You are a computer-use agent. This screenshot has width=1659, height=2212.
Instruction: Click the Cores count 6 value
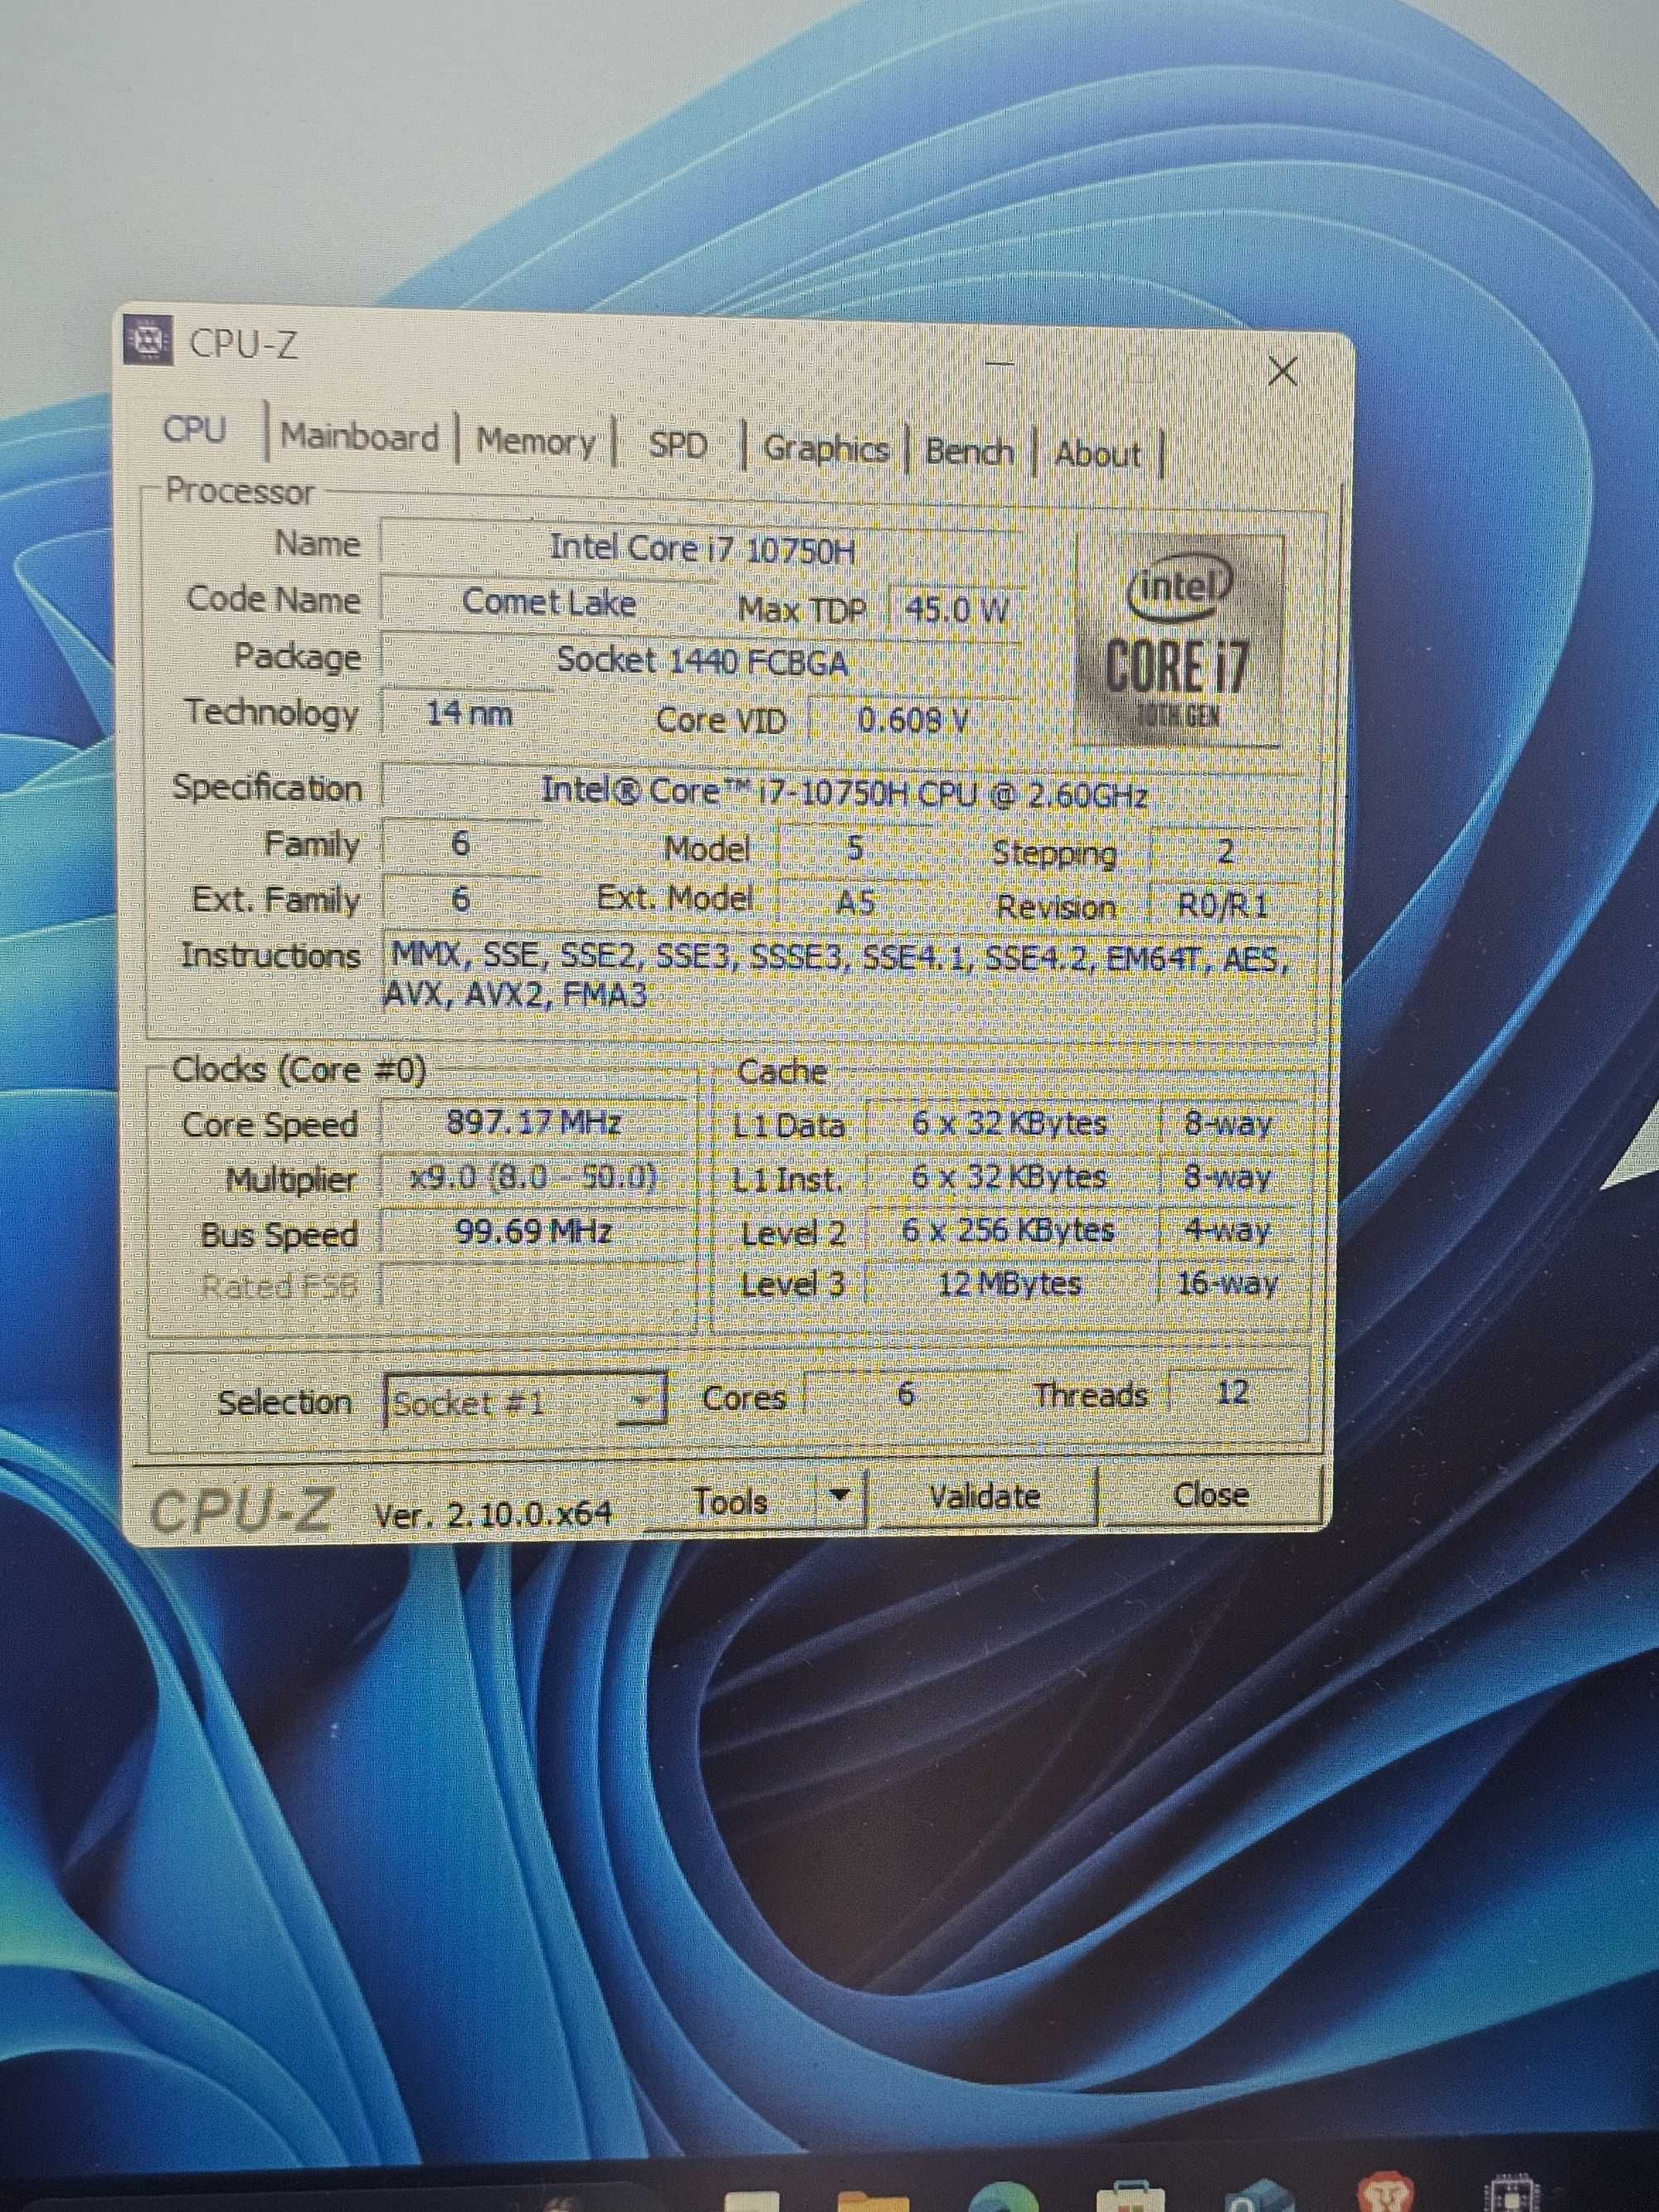[x=905, y=1394]
